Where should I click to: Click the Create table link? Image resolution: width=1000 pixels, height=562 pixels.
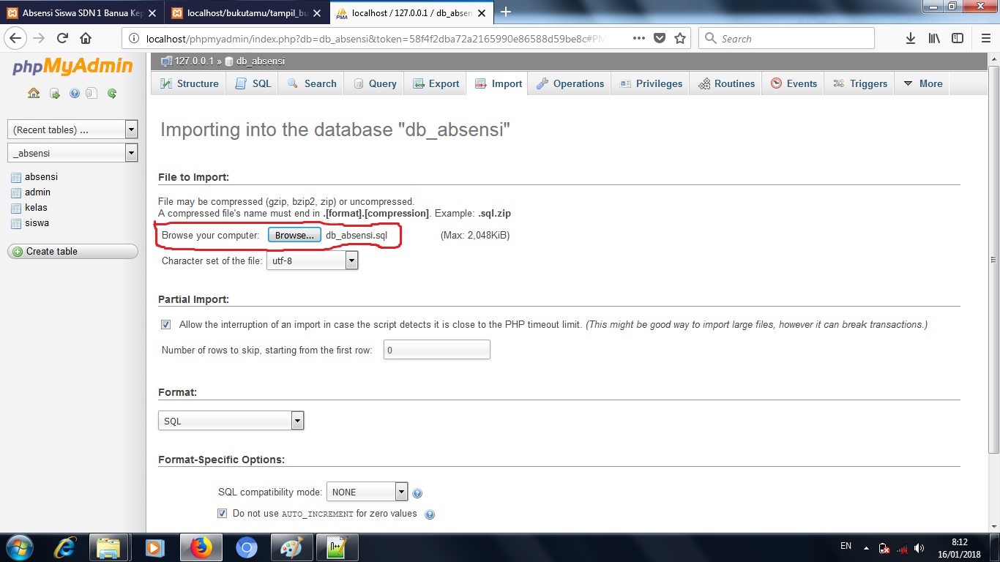[x=53, y=251]
